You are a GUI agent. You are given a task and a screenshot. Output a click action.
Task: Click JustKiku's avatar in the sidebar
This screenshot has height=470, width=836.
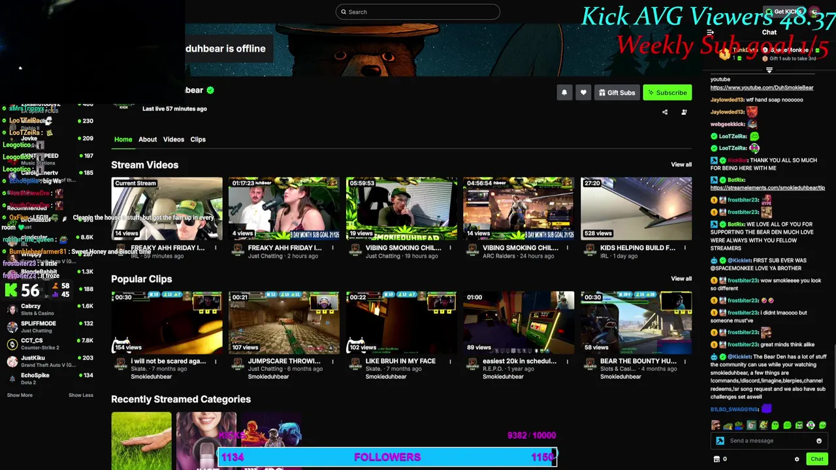12,362
